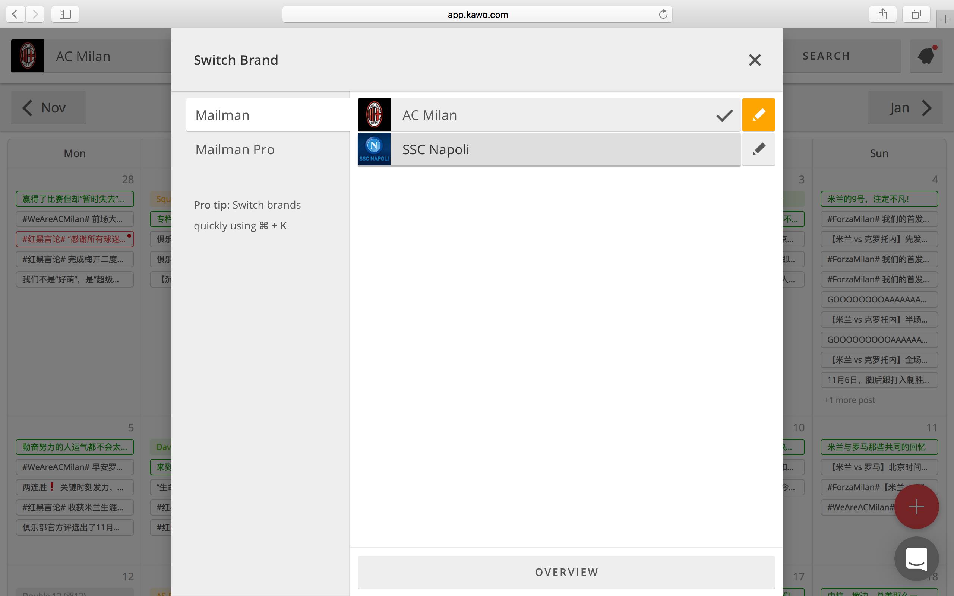954x596 pixels.
Task: Expand the '+1 more post' link
Action: click(849, 400)
